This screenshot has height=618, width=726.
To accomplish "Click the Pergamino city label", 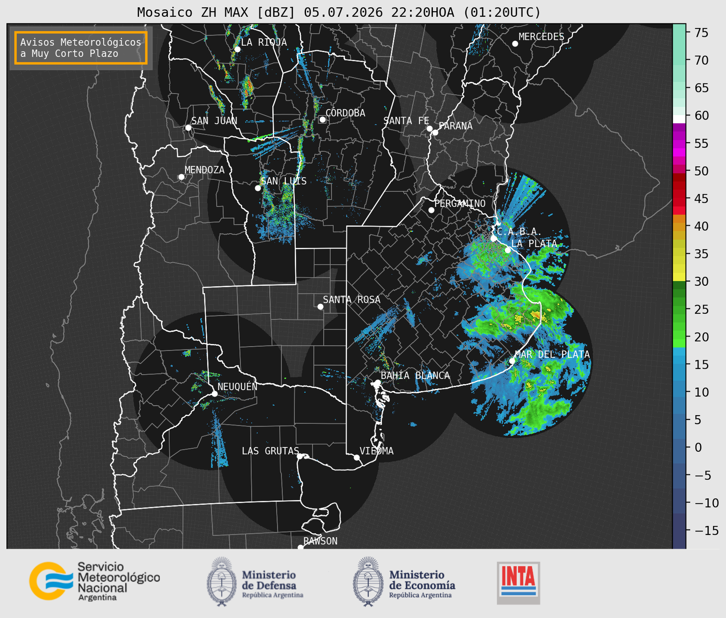I will [460, 203].
